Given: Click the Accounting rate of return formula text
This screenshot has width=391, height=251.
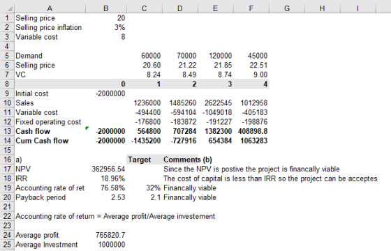Looking at the screenshot, I should pyautogui.click(x=115, y=216).
